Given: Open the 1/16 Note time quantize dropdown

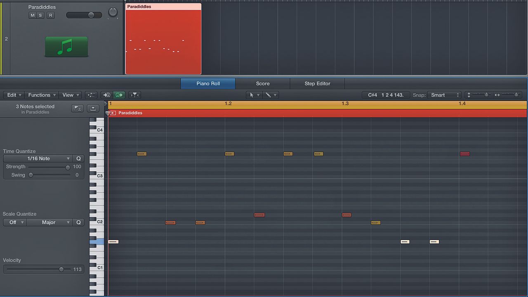Looking at the screenshot, I should [38, 158].
